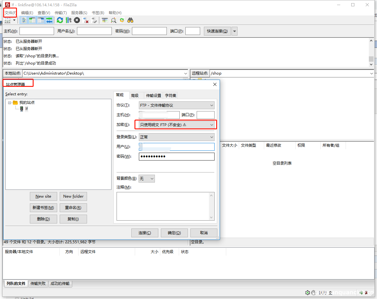
Task: Open the 传输(T) menu
Action: click(x=61, y=13)
